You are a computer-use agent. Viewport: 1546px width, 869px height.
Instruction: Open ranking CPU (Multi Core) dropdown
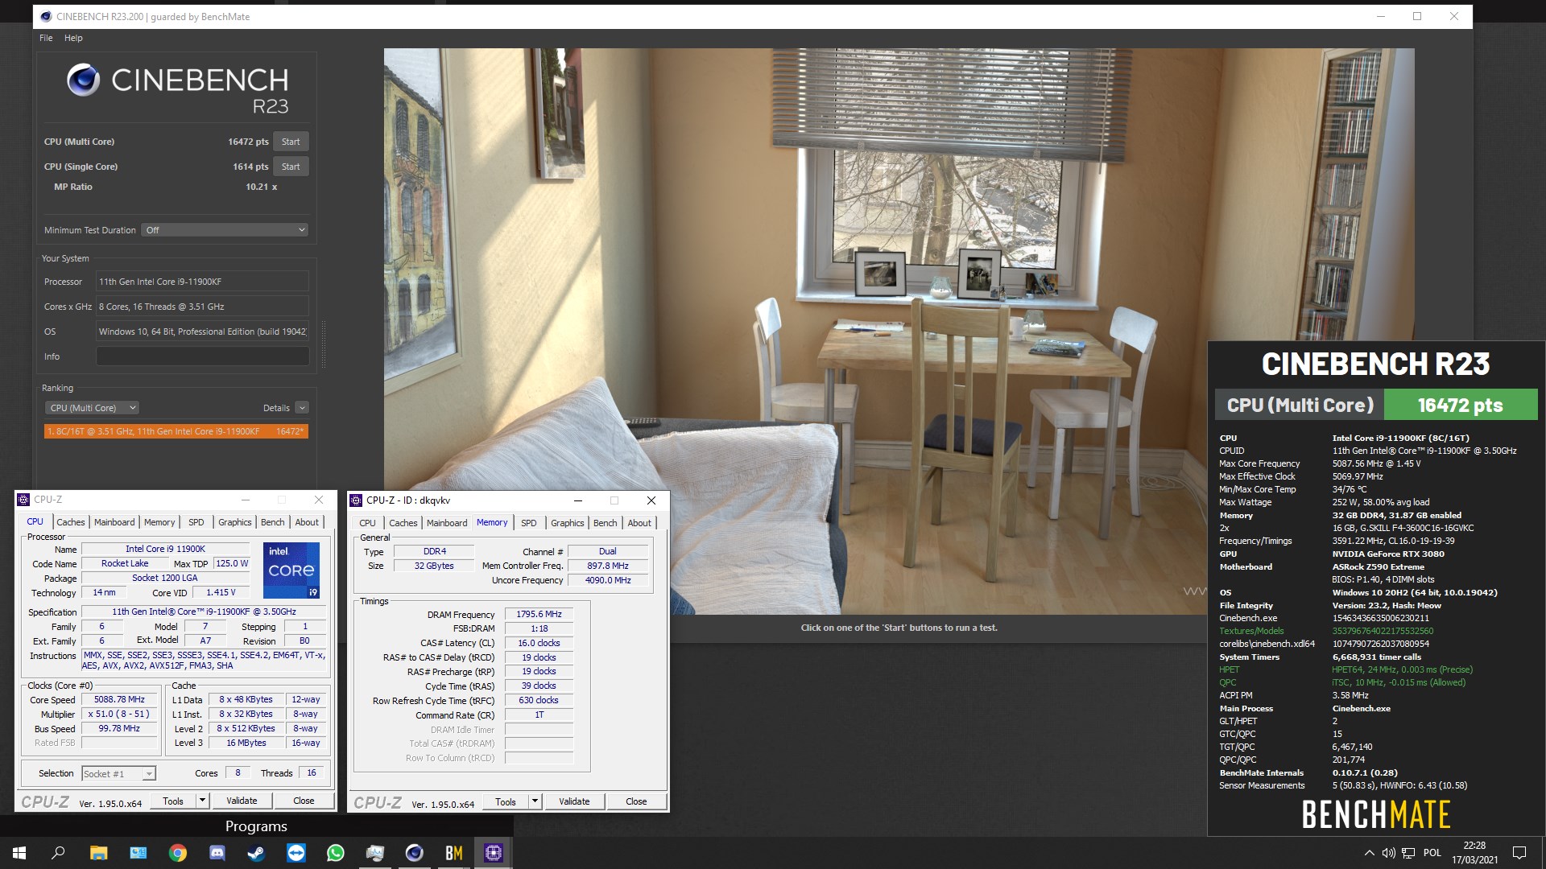[x=92, y=408]
